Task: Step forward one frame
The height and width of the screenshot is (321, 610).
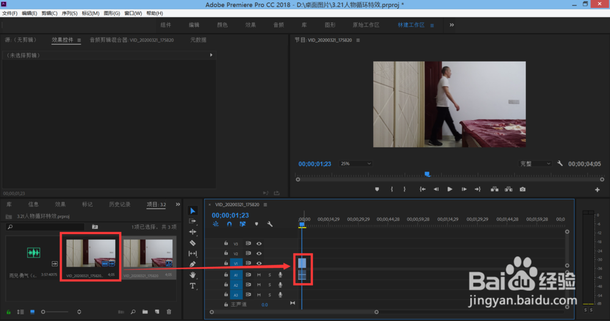Action: [x=464, y=189]
